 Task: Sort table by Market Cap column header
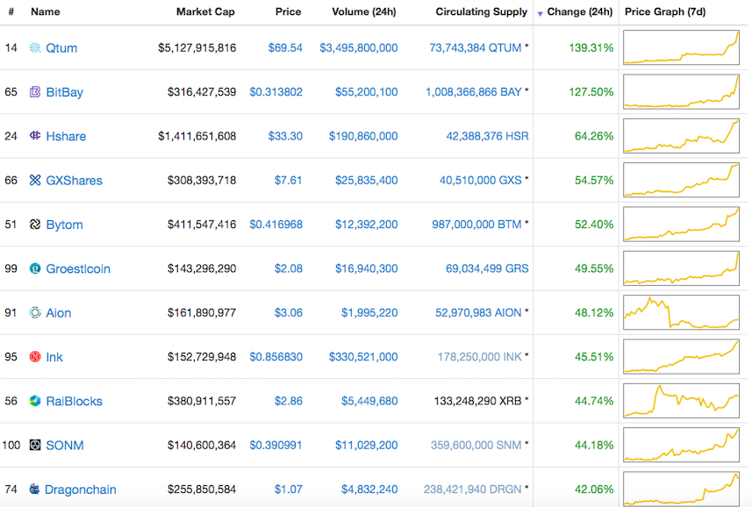pyautogui.click(x=205, y=11)
